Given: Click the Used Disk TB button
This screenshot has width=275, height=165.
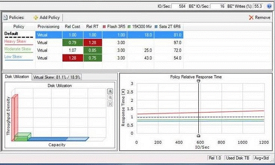Looking at the screenshot, I should [x=238, y=158].
